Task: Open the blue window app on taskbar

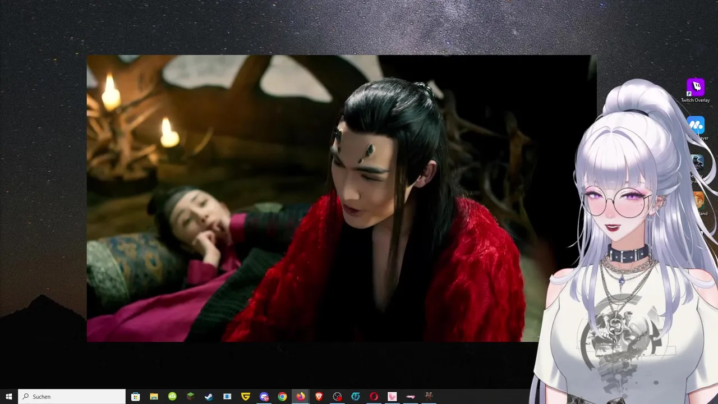Action: (227, 397)
